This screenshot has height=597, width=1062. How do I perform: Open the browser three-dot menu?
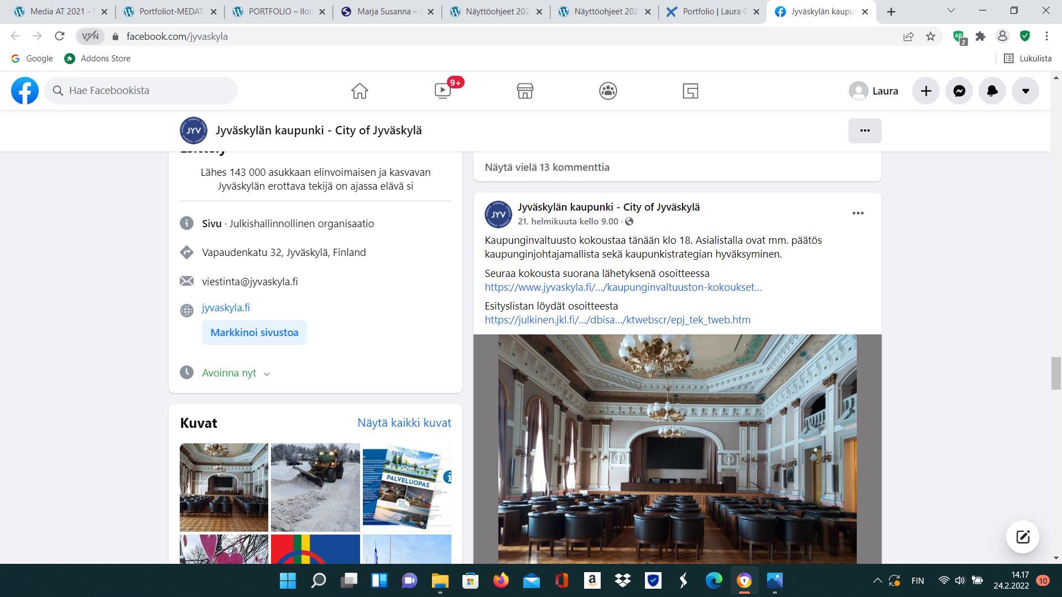1047,36
